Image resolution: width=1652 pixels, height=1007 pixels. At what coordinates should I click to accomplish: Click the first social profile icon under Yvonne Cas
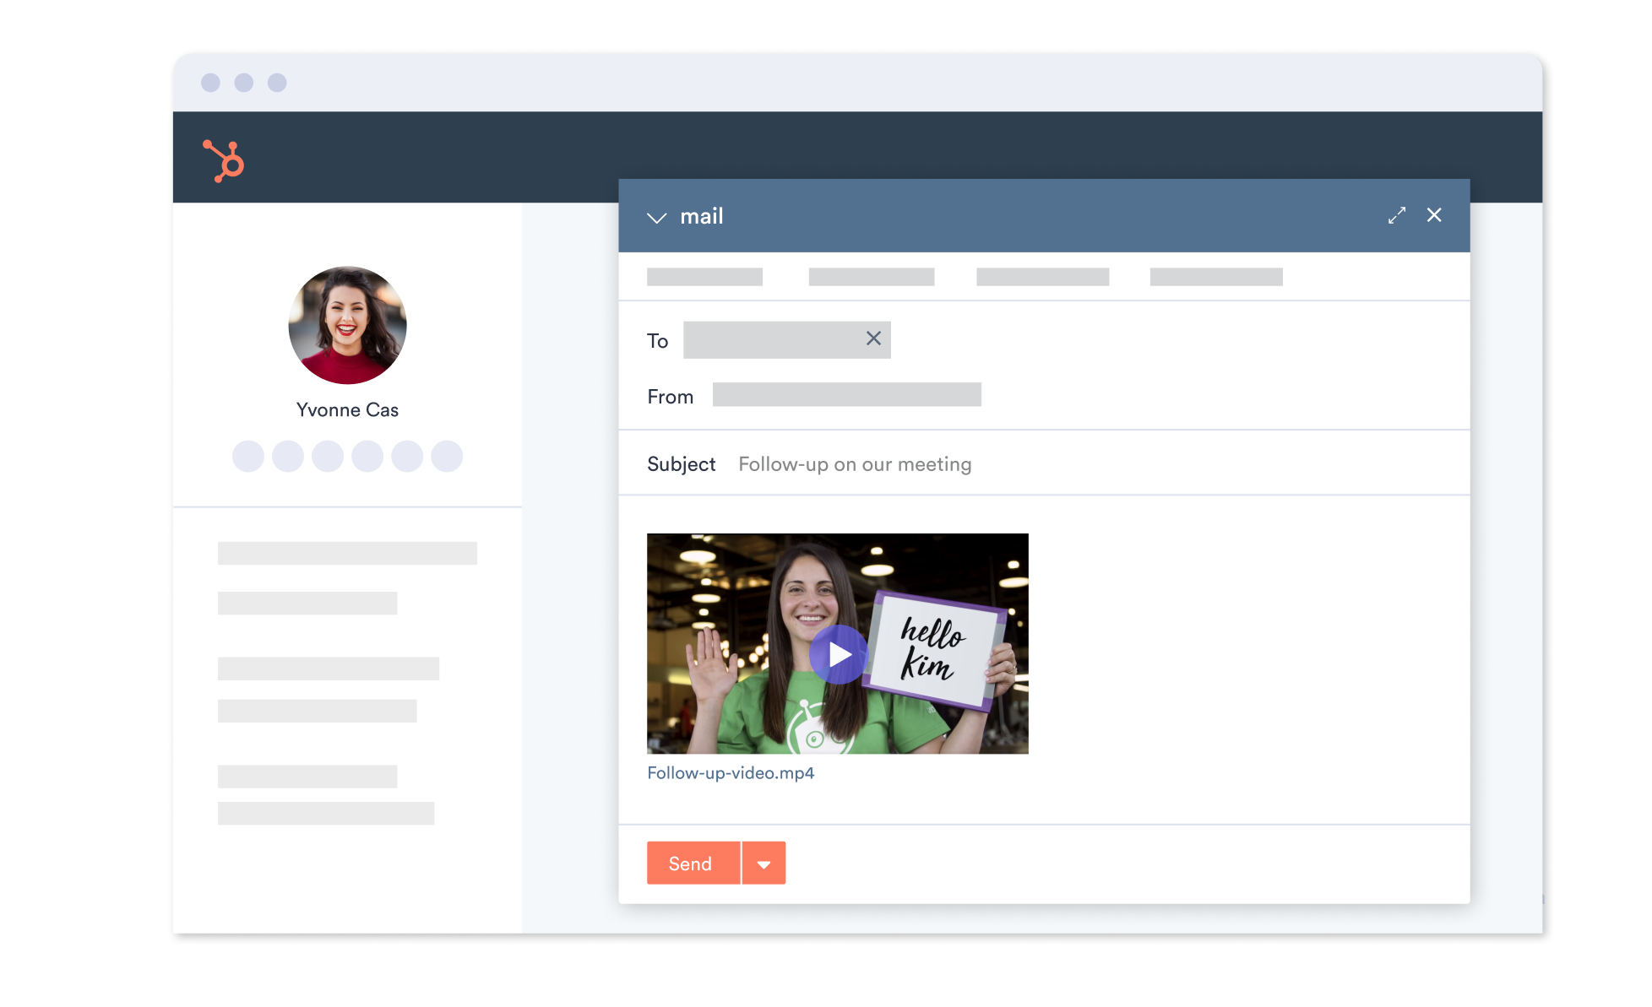tap(248, 456)
